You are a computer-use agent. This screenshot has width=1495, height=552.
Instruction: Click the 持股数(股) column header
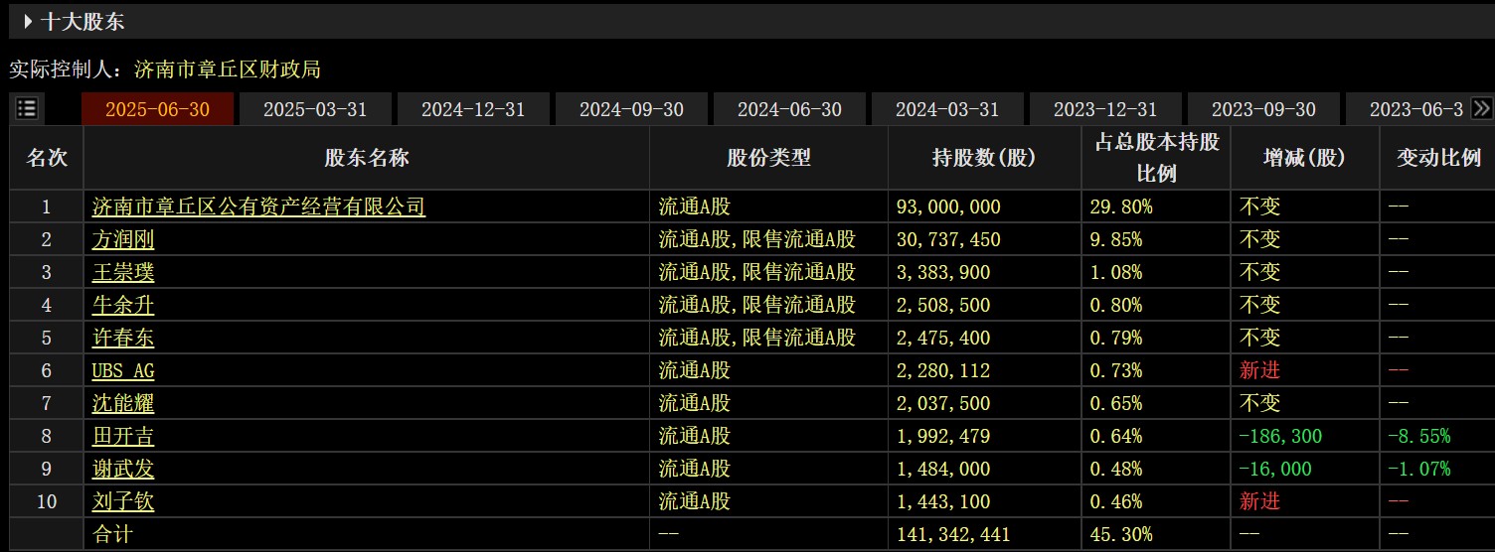coord(983,158)
